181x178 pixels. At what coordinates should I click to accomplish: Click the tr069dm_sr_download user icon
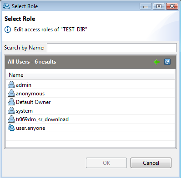11,119
